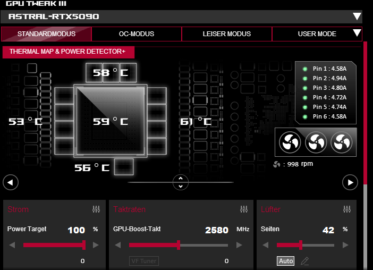Viewport: 373px width, 270px height.
Task: Open Strom advanced settings sliders icon
Action: point(96,209)
